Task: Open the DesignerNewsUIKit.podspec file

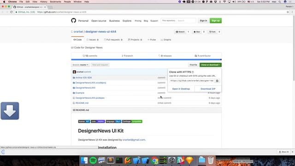Action: pyautogui.click(x=90, y=98)
